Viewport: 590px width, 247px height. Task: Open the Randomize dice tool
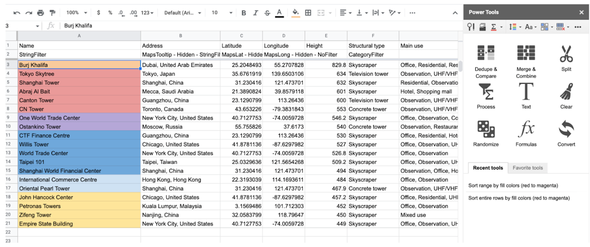(x=486, y=134)
